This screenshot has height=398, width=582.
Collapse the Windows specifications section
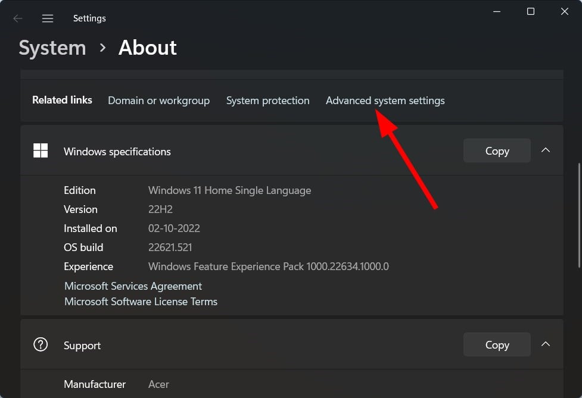point(545,151)
